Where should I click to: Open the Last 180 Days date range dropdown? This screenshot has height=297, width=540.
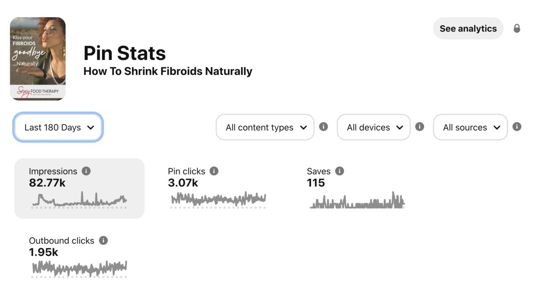pyautogui.click(x=58, y=127)
